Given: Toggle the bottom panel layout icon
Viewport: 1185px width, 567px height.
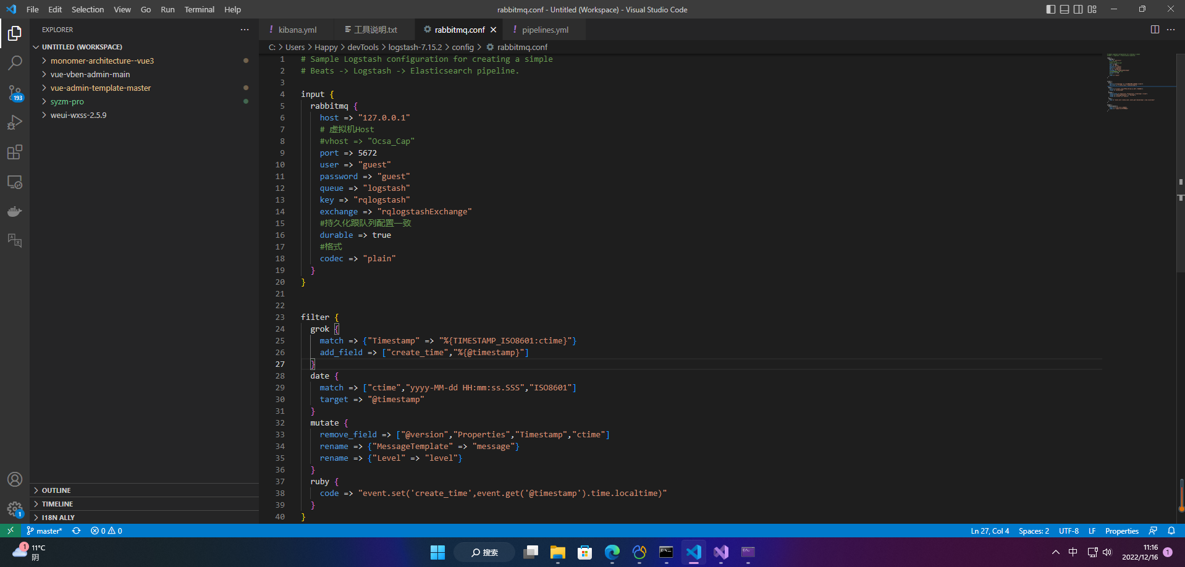Looking at the screenshot, I should point(1065,9).
